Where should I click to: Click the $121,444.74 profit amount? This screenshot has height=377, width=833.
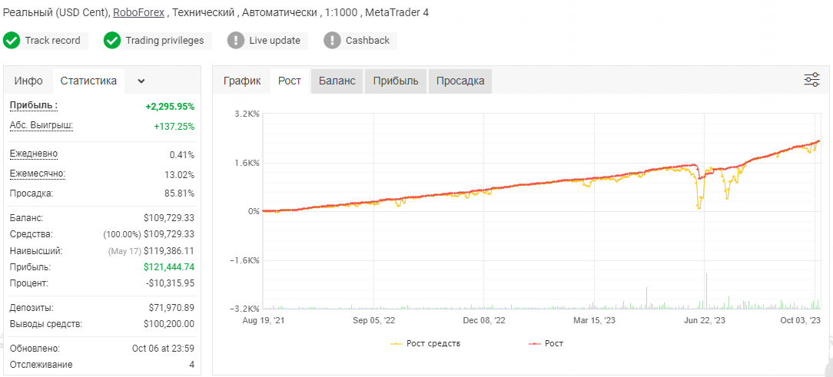click(169, 267)
